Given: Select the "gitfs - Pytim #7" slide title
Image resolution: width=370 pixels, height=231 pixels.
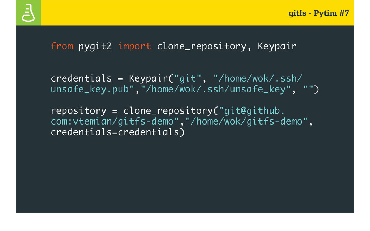Looking at the screenshot, I should tap(319, 13).
